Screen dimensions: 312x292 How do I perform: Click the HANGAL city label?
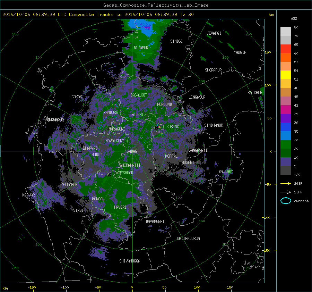[x=98, y=199]
